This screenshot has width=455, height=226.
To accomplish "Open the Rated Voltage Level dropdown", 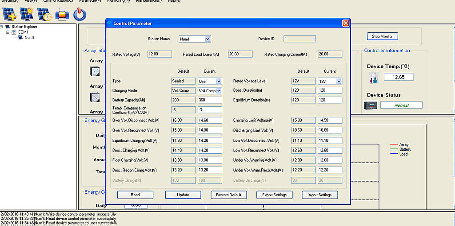I will [x=339, y=82].
